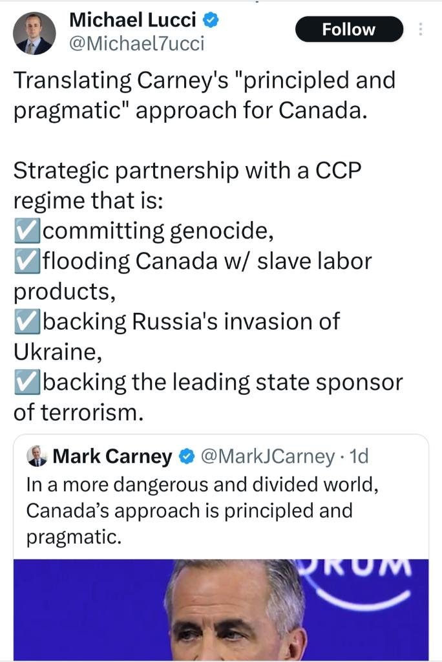
Task: Open Mark Carney's small profile avatar
Action: [37, 457]
